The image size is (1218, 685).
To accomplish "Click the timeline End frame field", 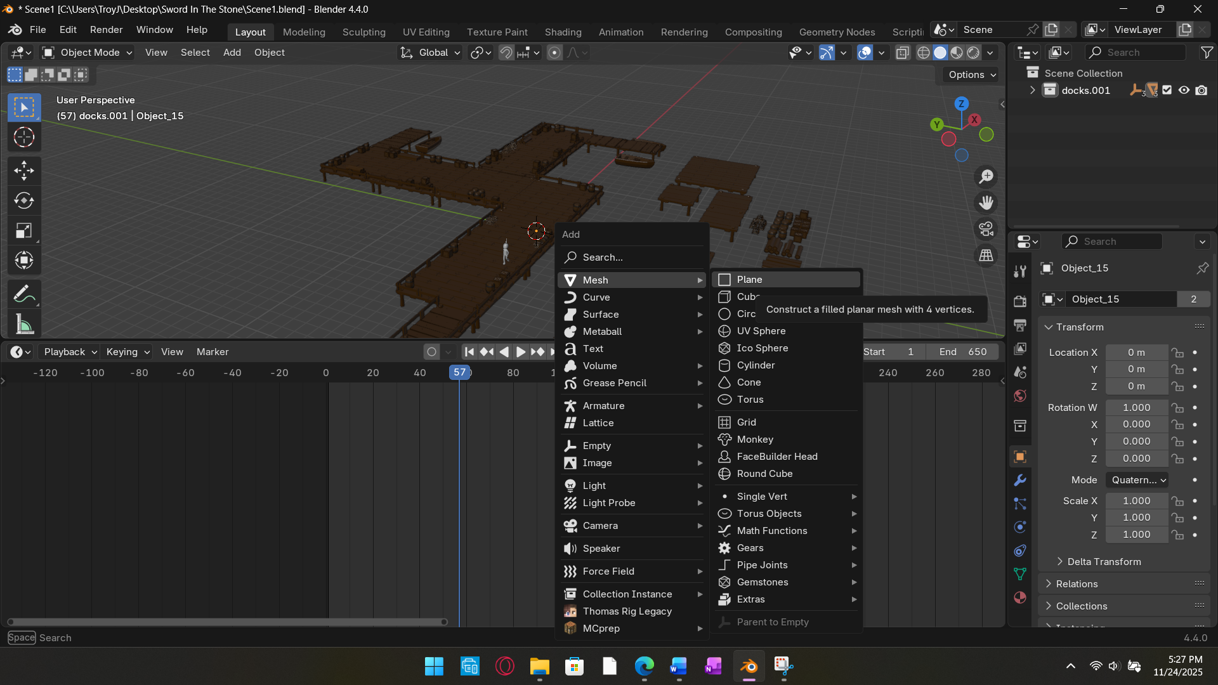I will [962, 352].
